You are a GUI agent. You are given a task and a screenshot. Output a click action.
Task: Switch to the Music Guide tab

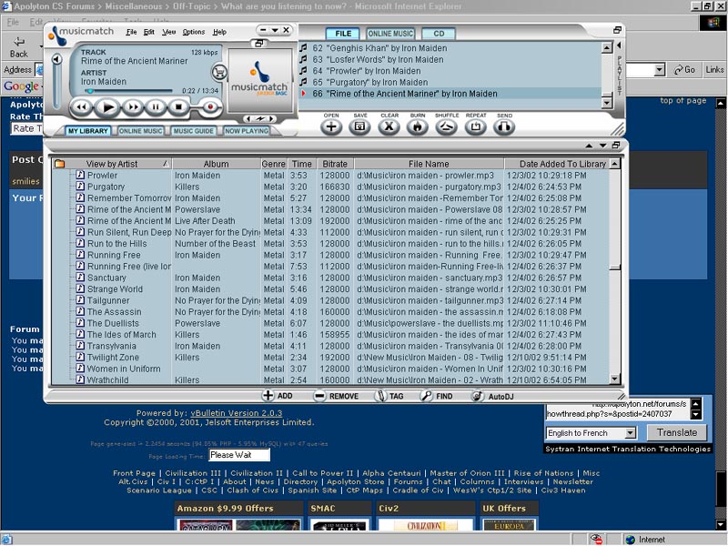pyautogui.click(x=193, y=131)
